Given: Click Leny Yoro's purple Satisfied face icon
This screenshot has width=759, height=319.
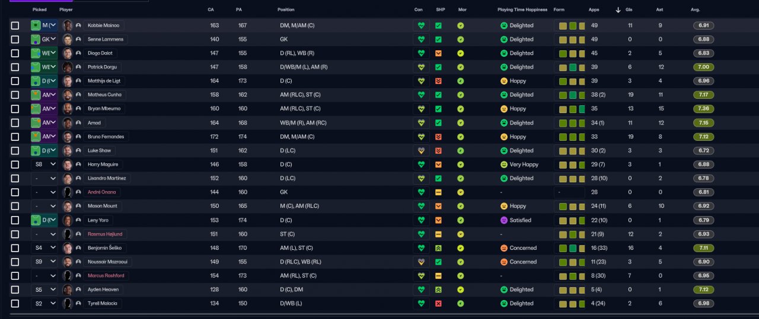Looking at the screenshot, I should tap(504, 220).
